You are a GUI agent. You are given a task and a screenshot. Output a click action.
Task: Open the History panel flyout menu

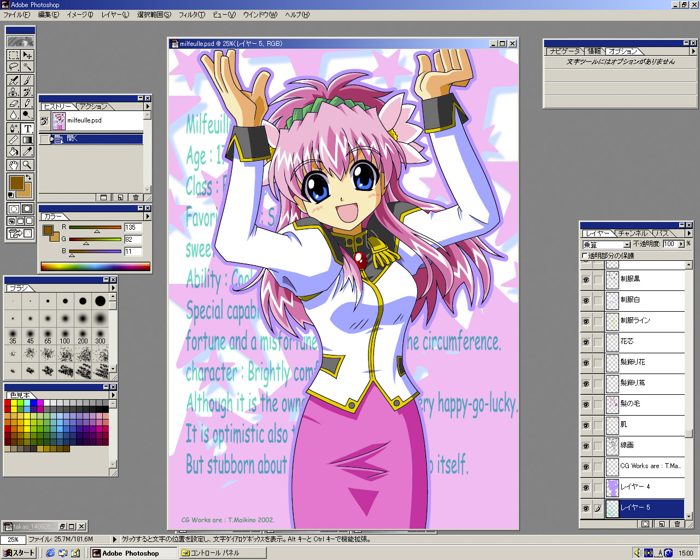[x=147, y=106]
